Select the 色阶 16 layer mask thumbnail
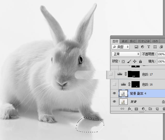 coord(136,84)
